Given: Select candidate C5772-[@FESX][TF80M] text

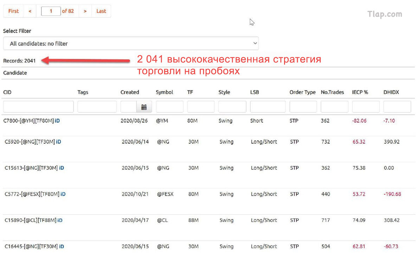Looking at the screenshot, I should pos(32,194).
